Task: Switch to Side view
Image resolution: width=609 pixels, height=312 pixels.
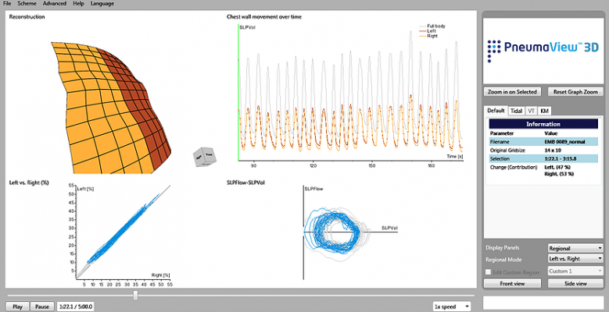Action: 575,283
